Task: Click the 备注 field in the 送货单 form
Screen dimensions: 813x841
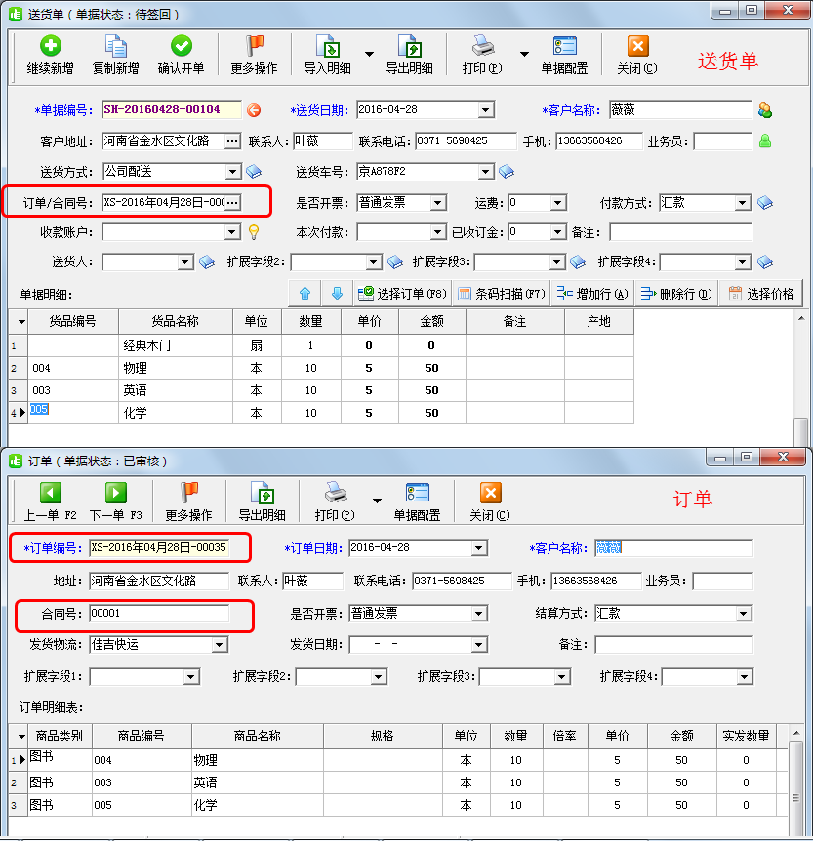Action: (680, 232)
